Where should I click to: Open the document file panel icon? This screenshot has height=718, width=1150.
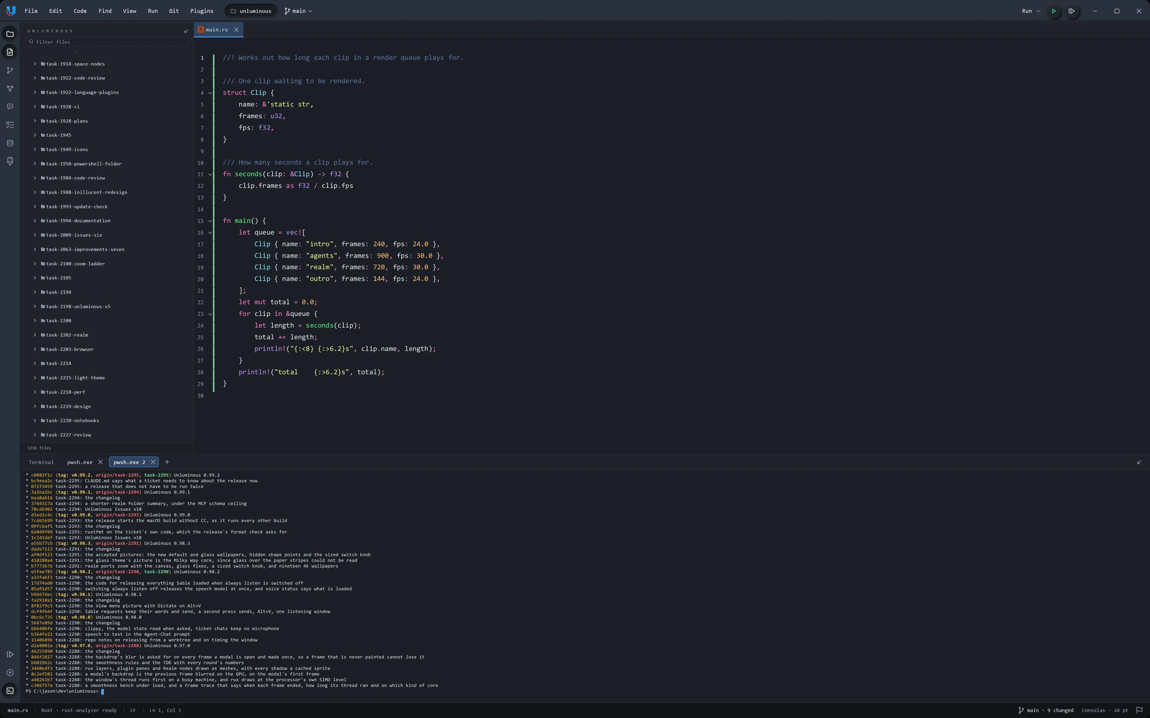click(x=10, y=52)
